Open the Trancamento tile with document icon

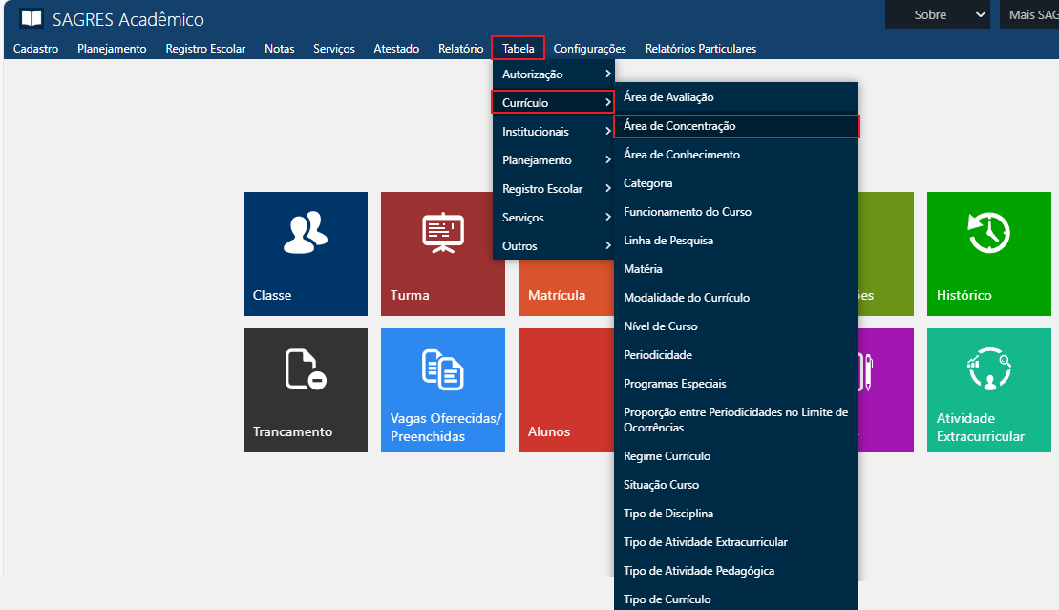pyautogui.click(x=306, y=389)
